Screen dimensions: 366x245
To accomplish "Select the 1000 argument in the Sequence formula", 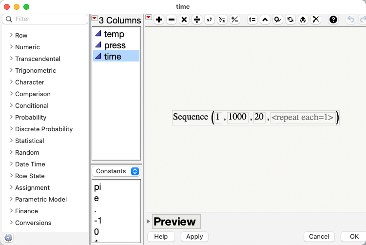I will click(237, 117).
